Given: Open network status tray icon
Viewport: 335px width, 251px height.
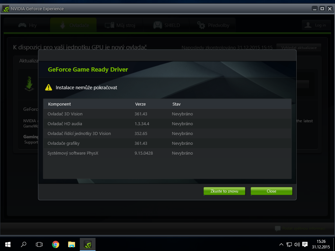Looking at the screenshot, I should [289, 244].
